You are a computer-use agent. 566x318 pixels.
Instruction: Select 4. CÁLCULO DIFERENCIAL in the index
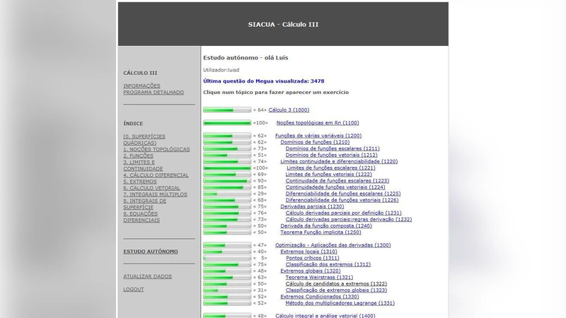point(156,175)
